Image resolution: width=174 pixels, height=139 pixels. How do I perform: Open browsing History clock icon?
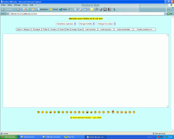pos(70,9)
